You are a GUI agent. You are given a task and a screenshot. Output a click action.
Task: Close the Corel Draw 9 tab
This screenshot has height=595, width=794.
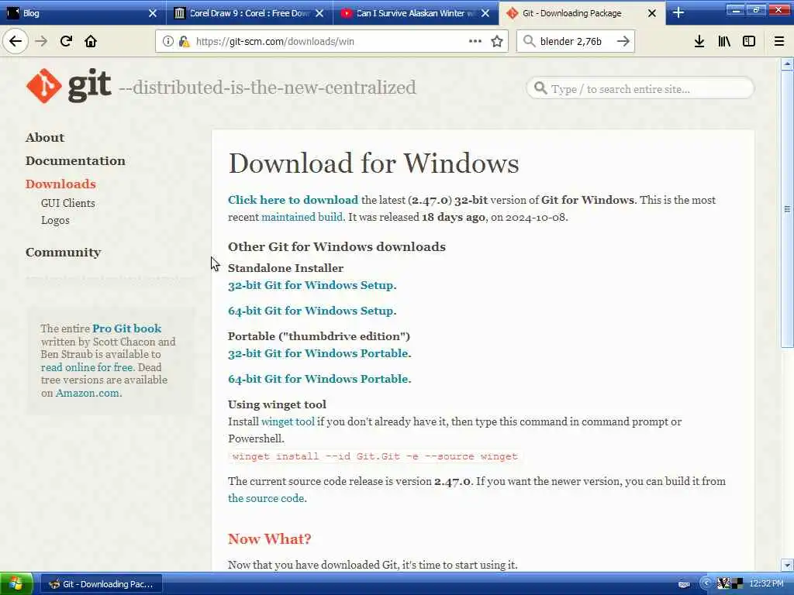(x=319, y=13)
